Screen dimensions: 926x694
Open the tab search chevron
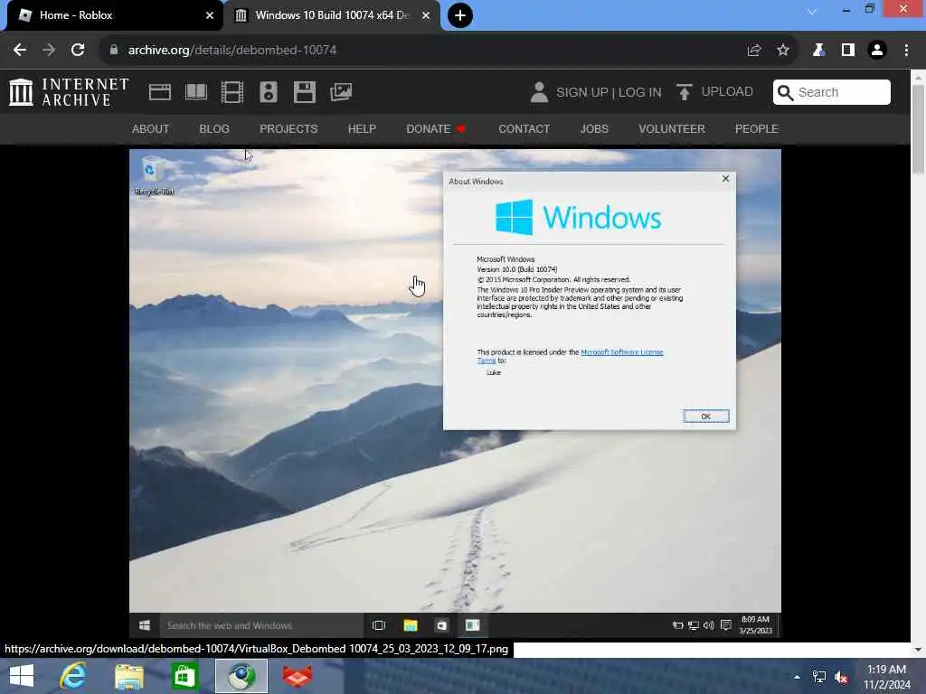(812, 12)
